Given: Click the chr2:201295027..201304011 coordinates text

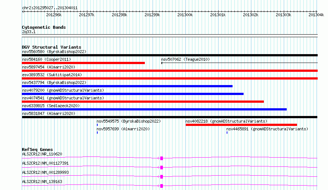Looking at the screenshot, I should (x=50, y=8).
